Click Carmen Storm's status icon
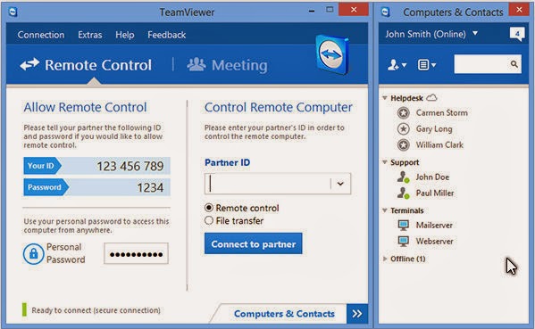The height and width of the screenshot is (329, 535). pos(404,112)
